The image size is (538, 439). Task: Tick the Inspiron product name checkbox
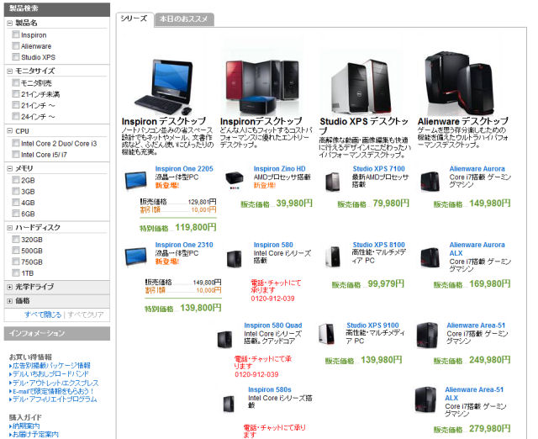[x=15, y=34]
